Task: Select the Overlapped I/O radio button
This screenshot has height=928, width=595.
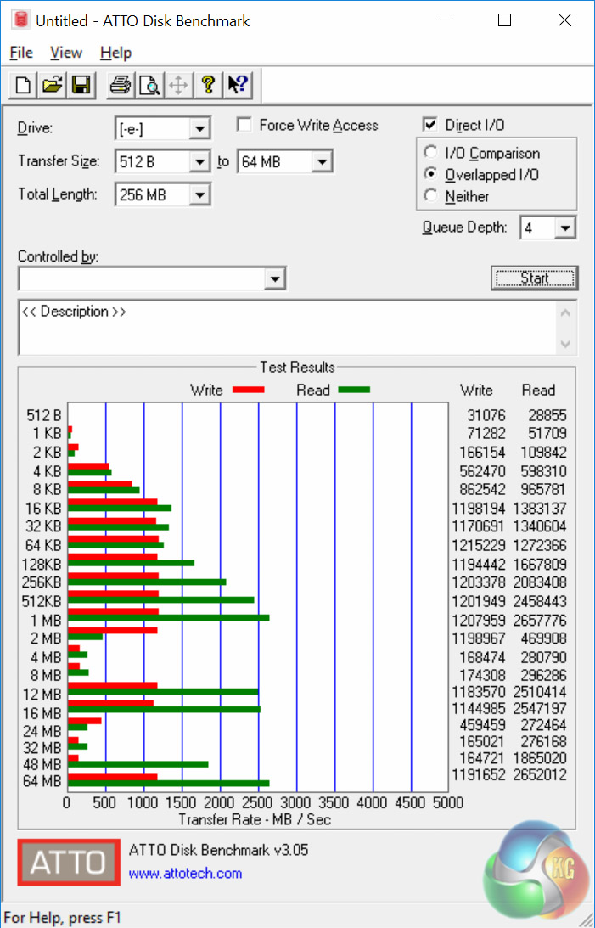Action: pyautogui.click(x=430, y=174)
